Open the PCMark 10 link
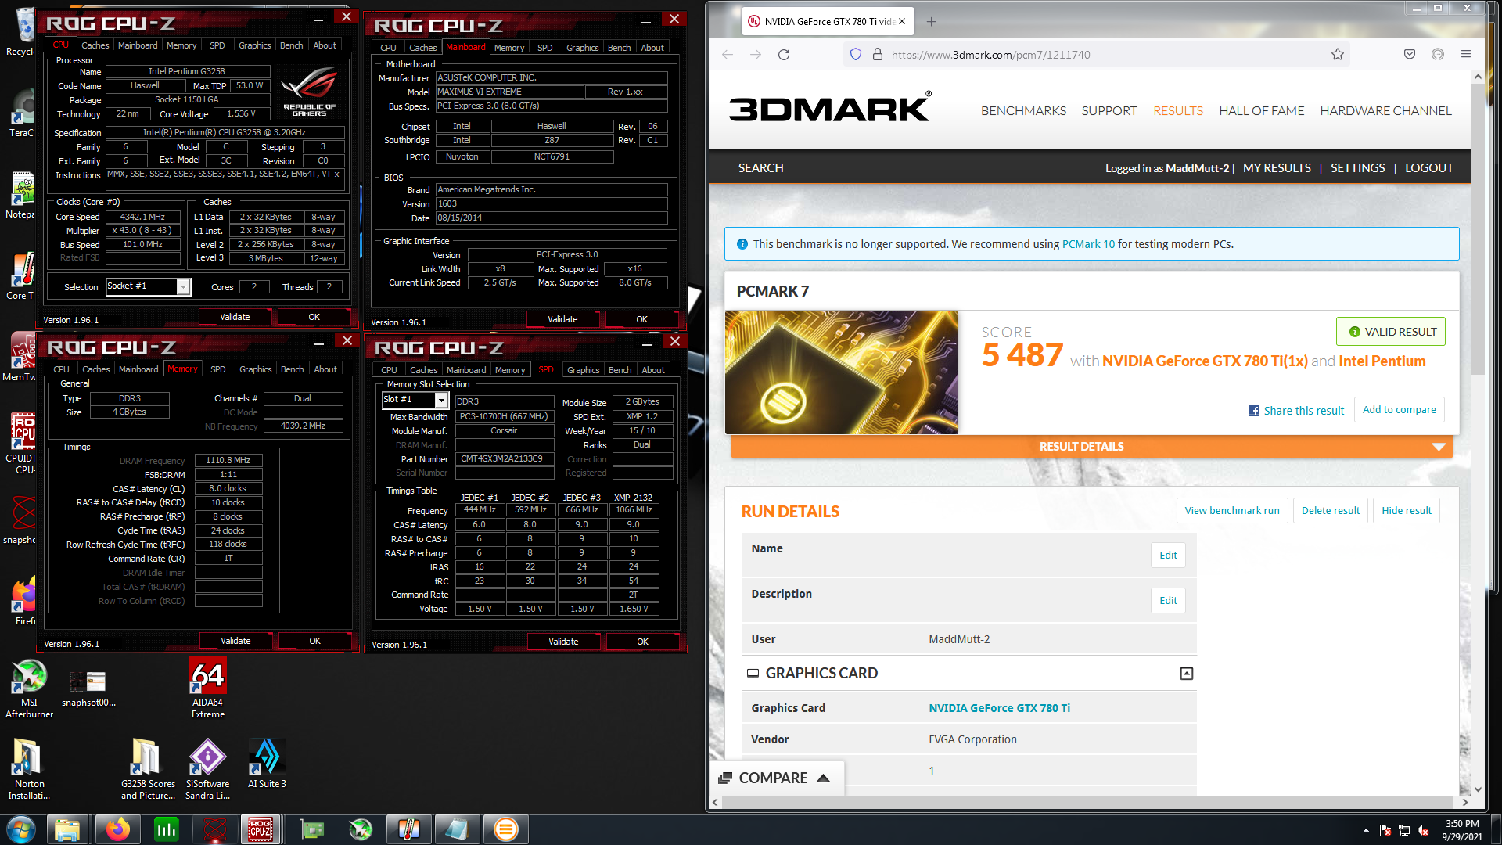The width and height of the screenshot is (1502, 845). (1088, 244)
